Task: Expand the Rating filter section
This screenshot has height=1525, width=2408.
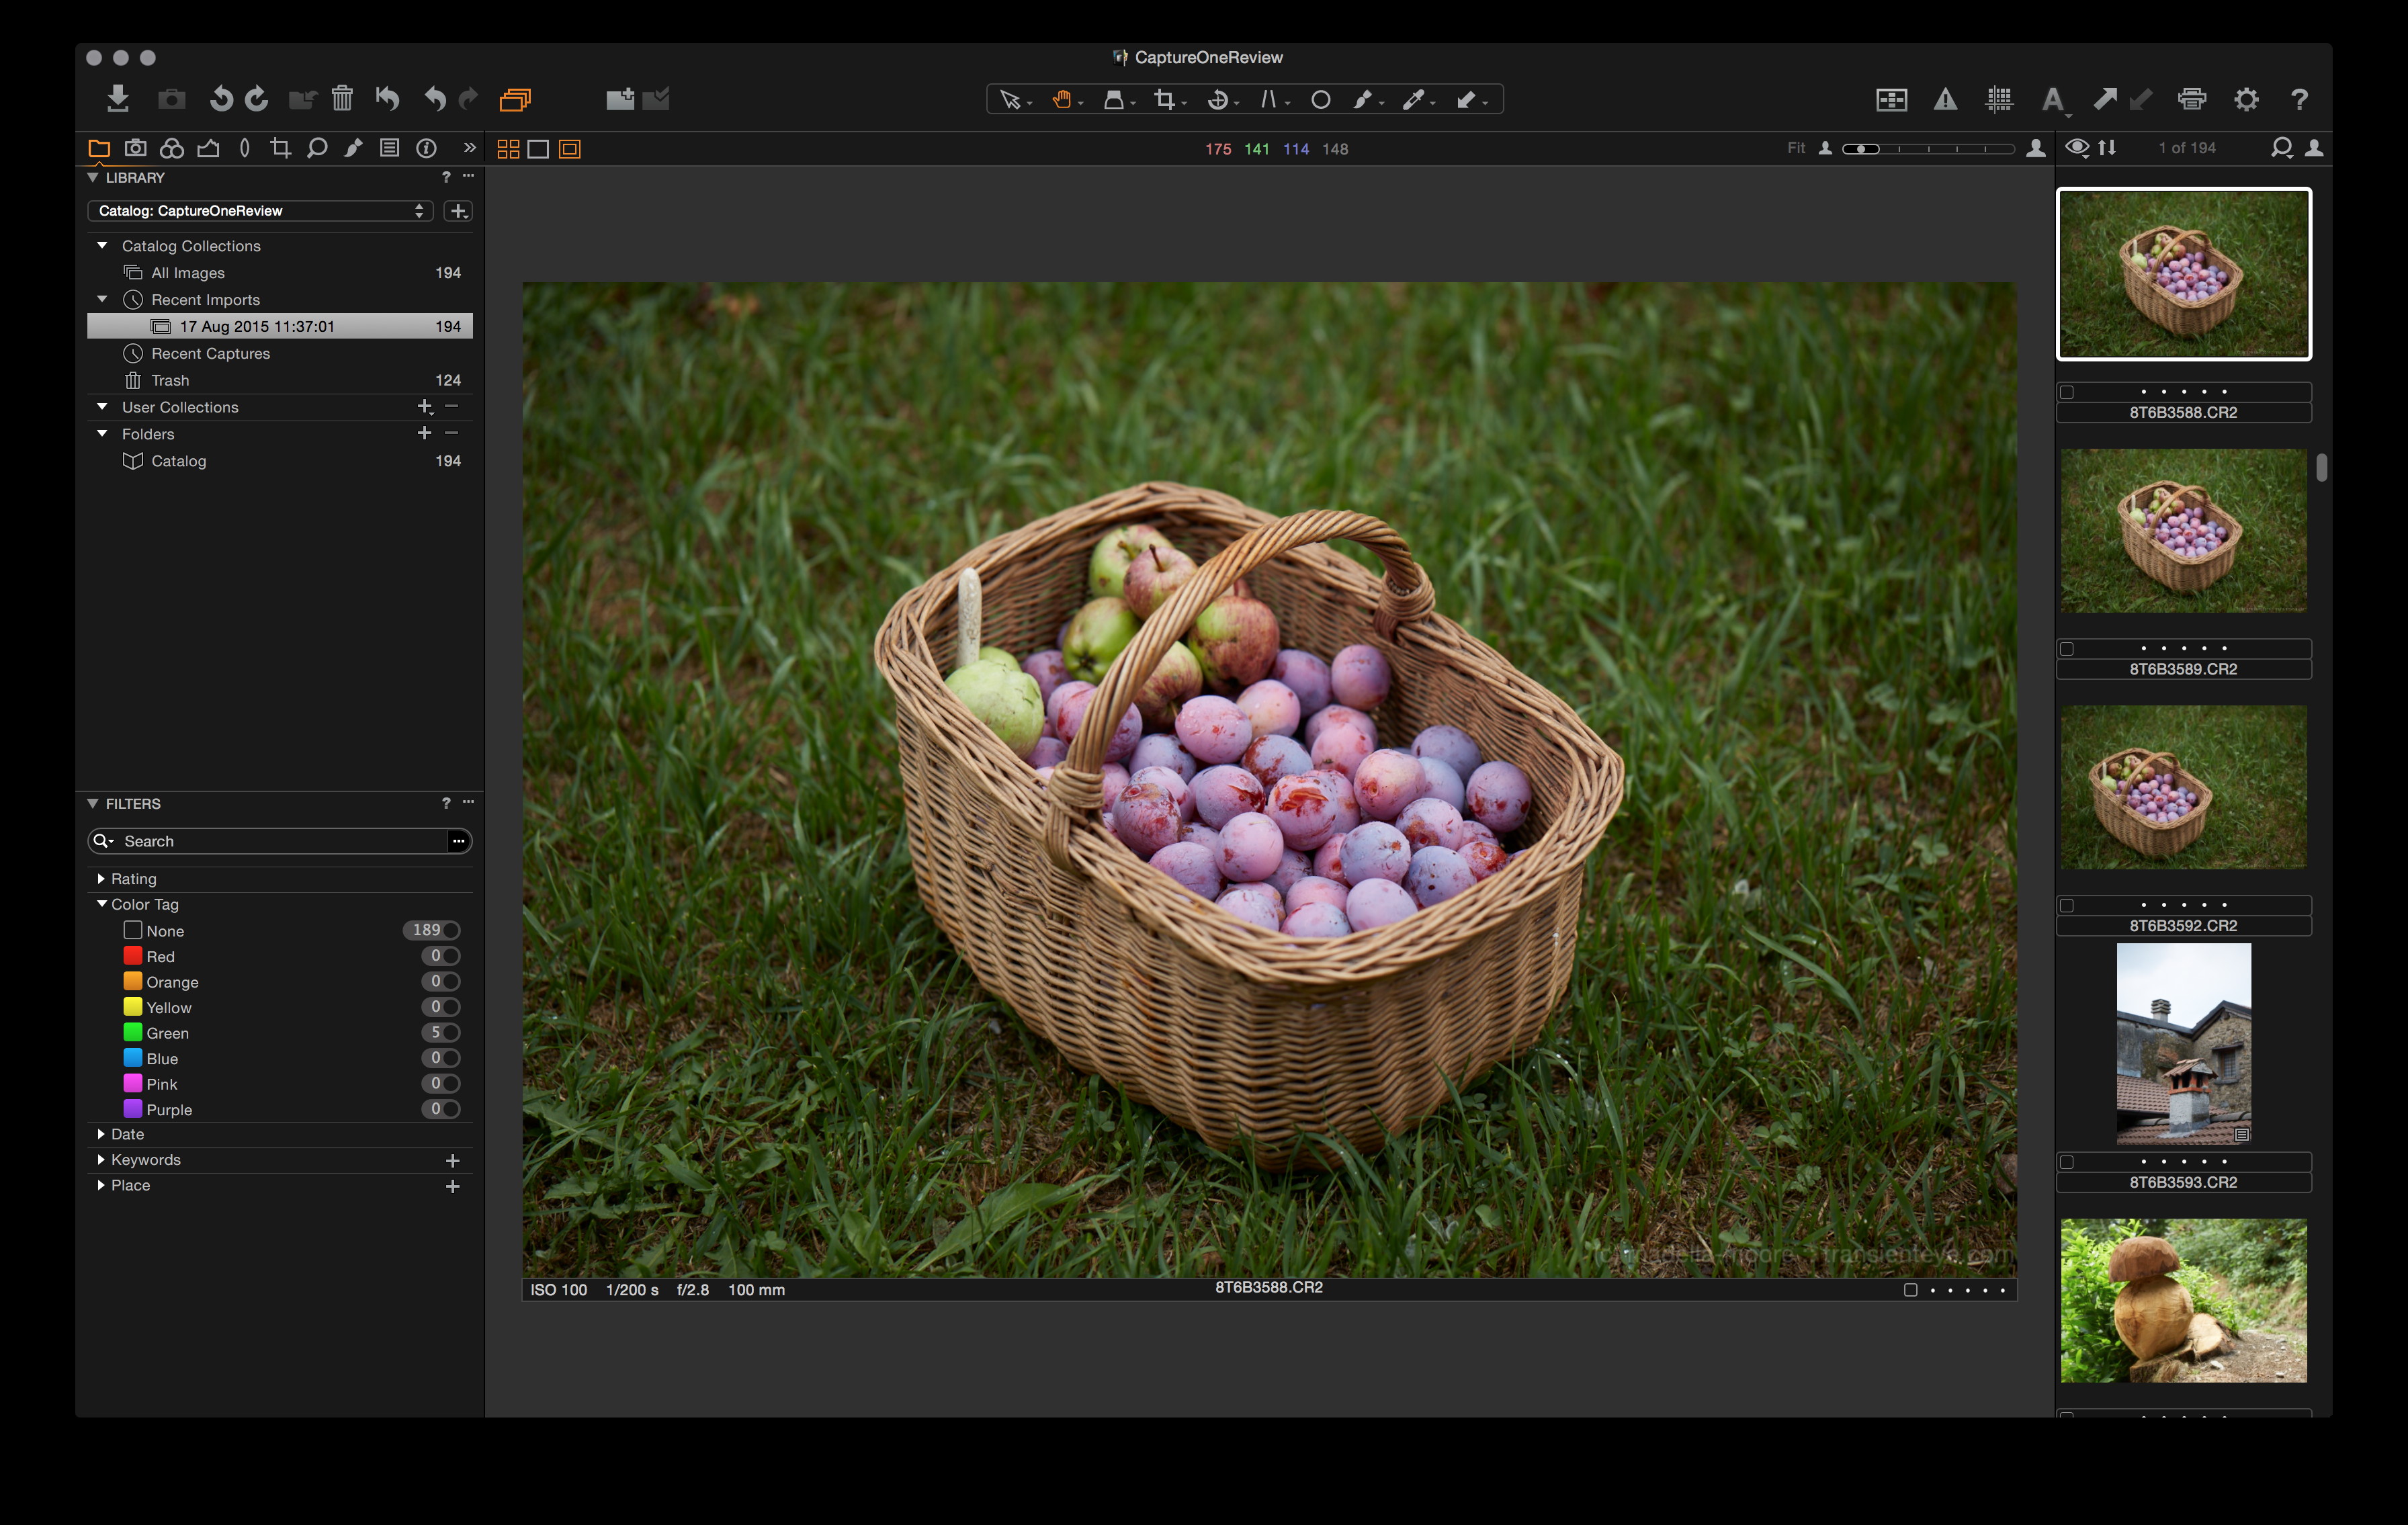Action: pos(101,878)
